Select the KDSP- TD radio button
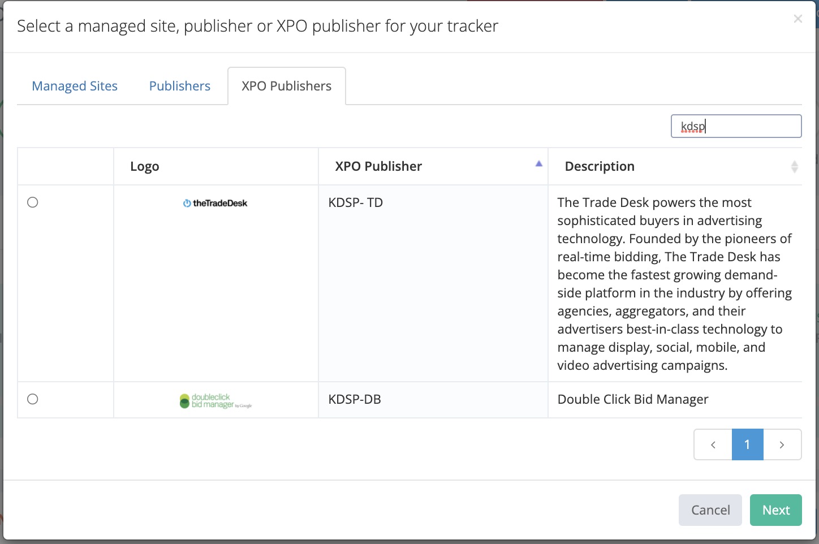Screen dimensions: 819x544 [33, 202]
